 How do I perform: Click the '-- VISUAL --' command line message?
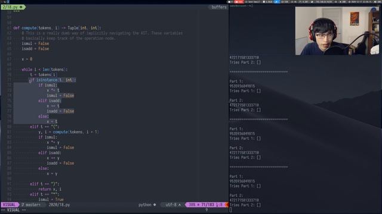coord(14,210)
